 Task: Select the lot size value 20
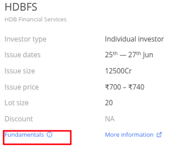tap(109, 103)
